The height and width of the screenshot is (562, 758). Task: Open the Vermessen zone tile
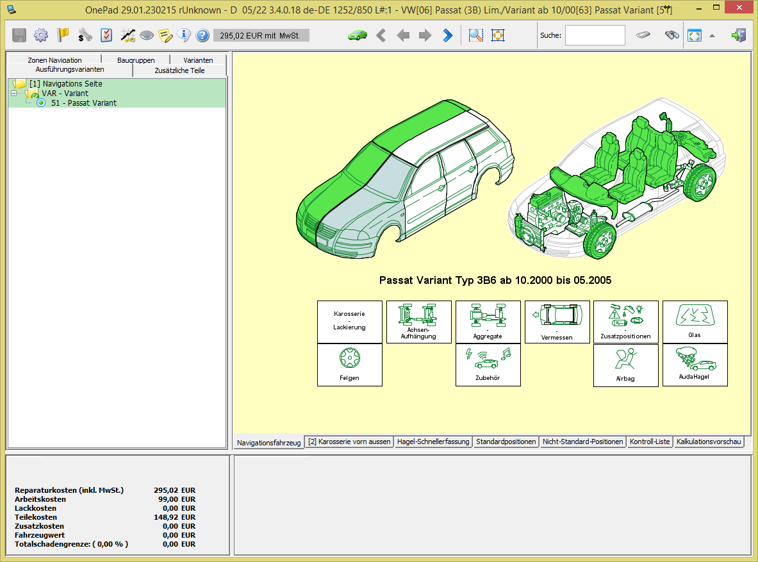point(557,322)
